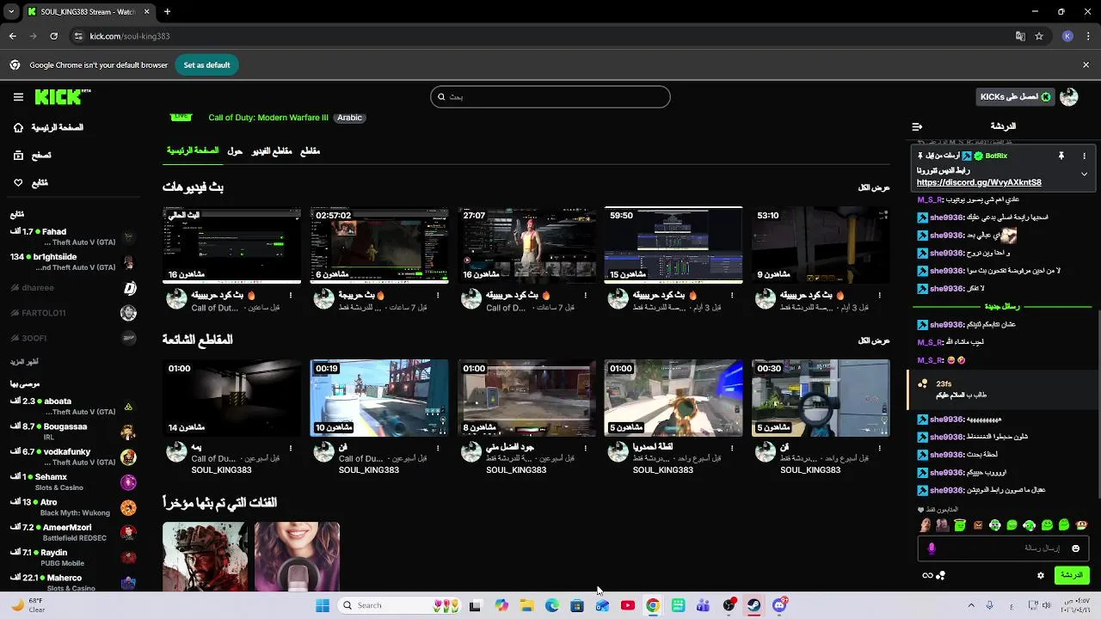Click 'أظهر المزيد' show more in sidebar
Viewport: 1101px width, 619px height.
point(24,362)
